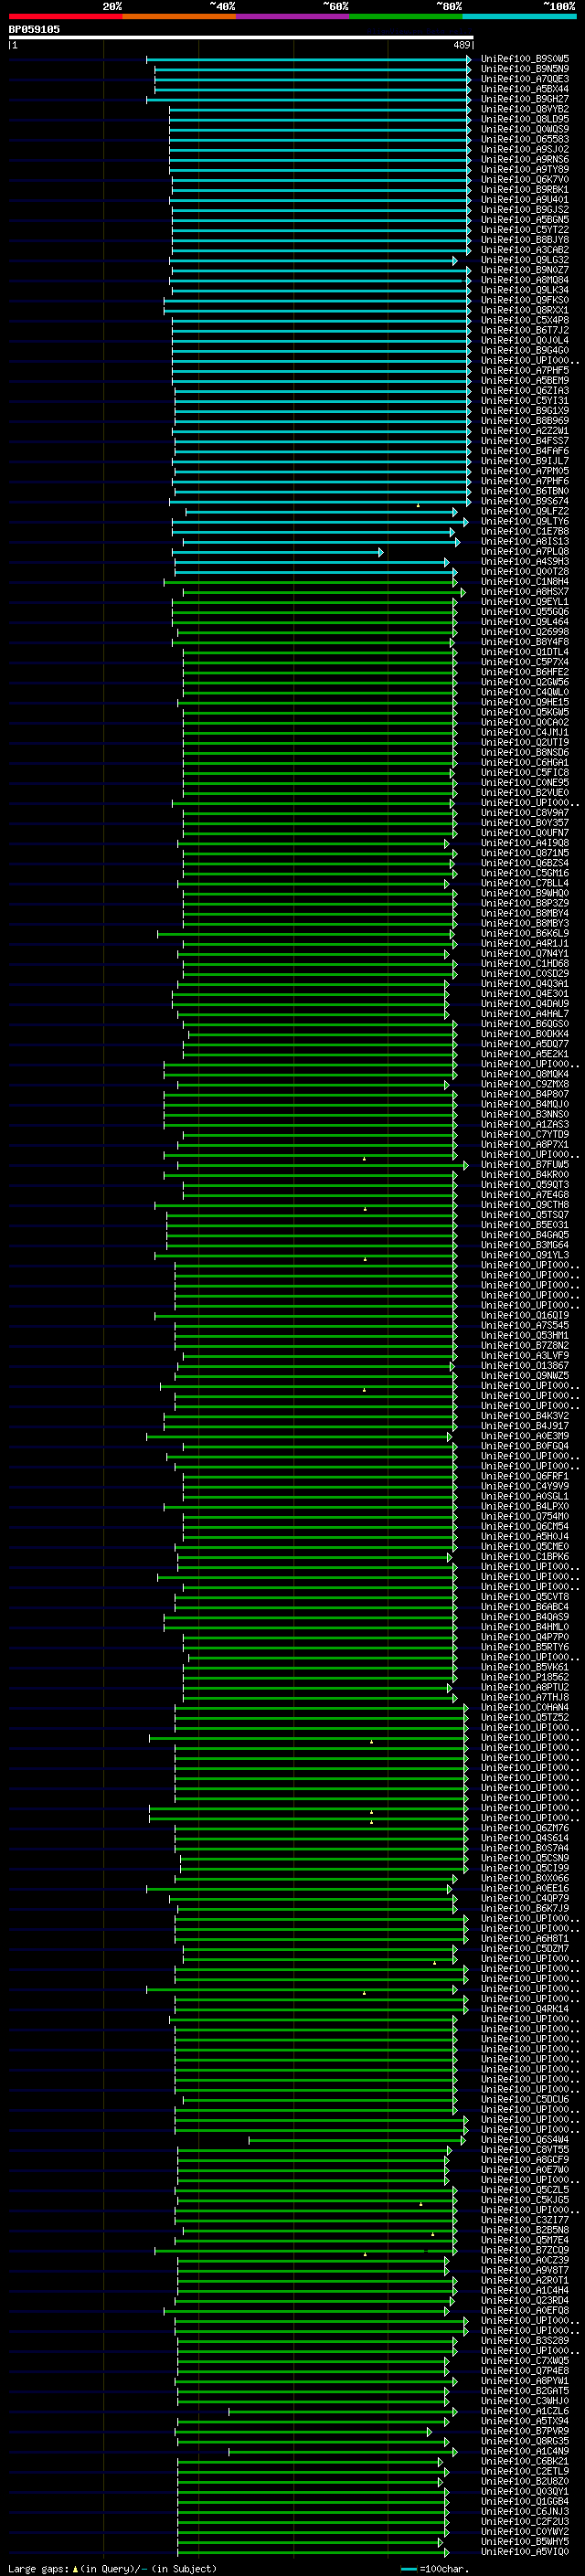This screenshot has width=585, height=2576.
Task: Click UniRef100_C1E7B8 label
Action: pos(524,531)
